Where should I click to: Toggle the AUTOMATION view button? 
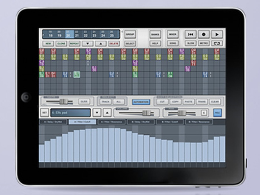coord(141,102)
